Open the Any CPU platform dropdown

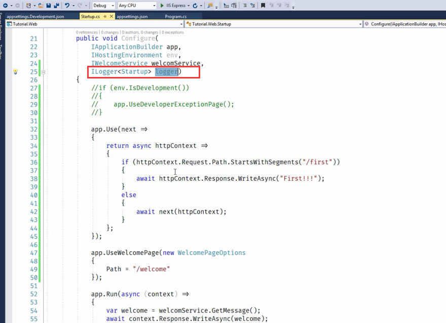(137, 6)
